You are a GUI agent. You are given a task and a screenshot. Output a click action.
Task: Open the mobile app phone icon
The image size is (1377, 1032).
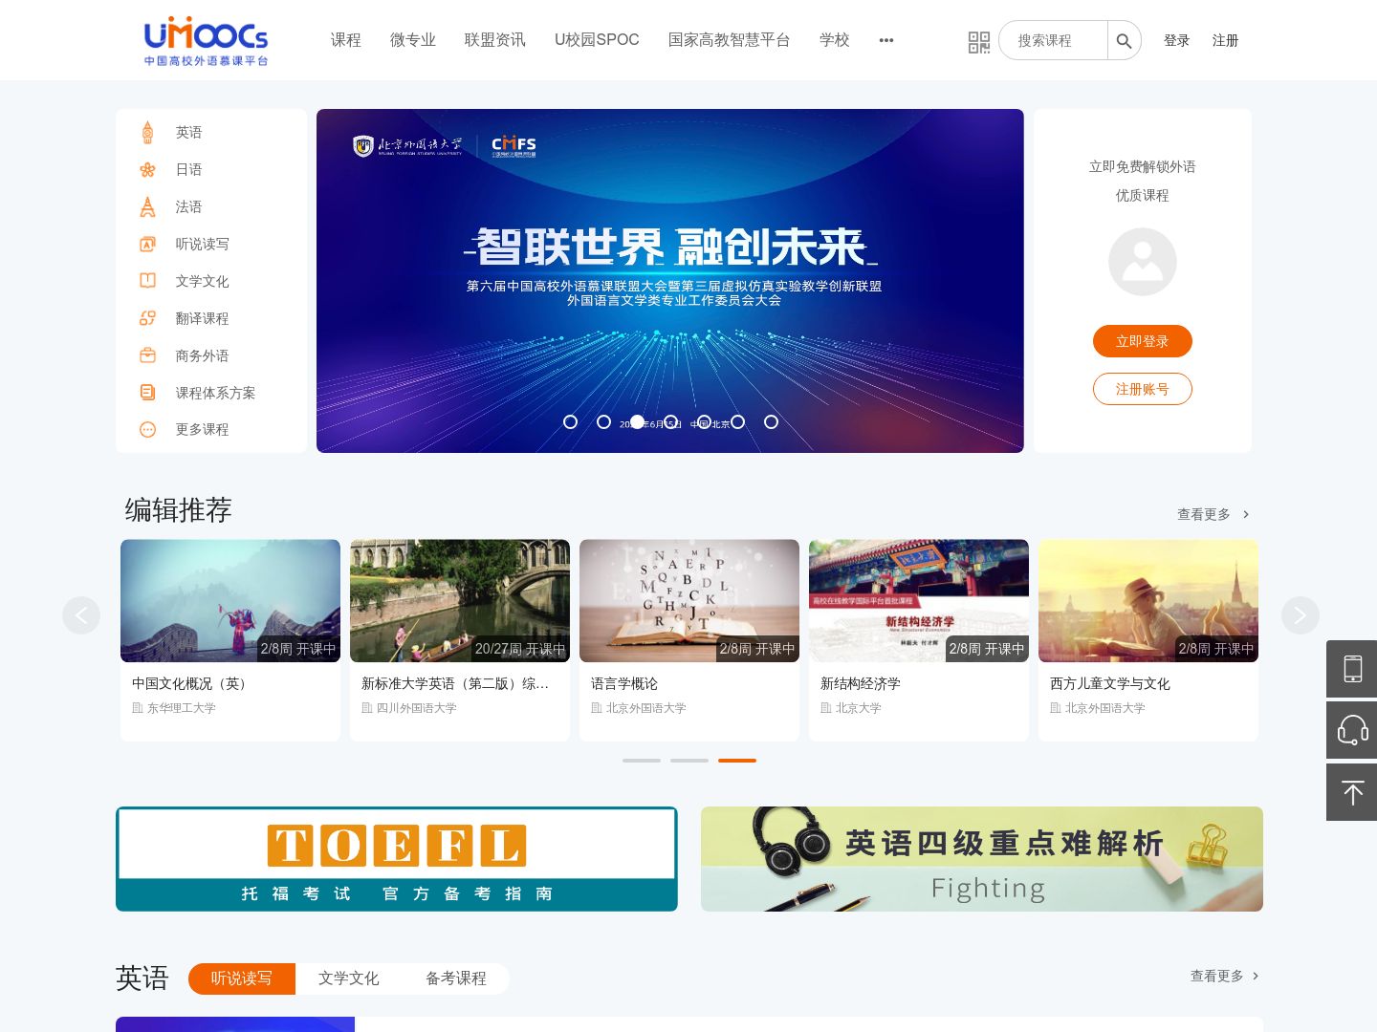click(x=1352, y=669)
